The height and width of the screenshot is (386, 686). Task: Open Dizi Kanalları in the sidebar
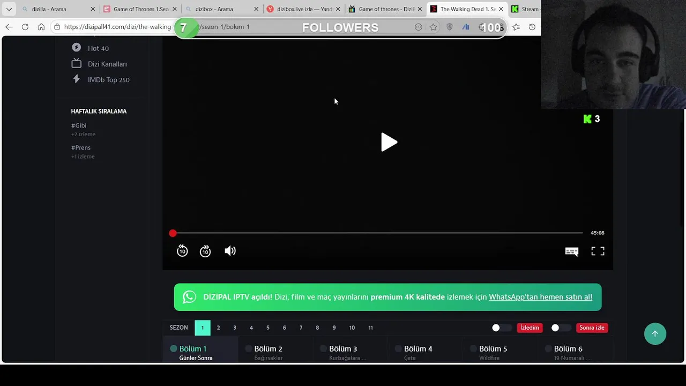click(x=107, y=64)
